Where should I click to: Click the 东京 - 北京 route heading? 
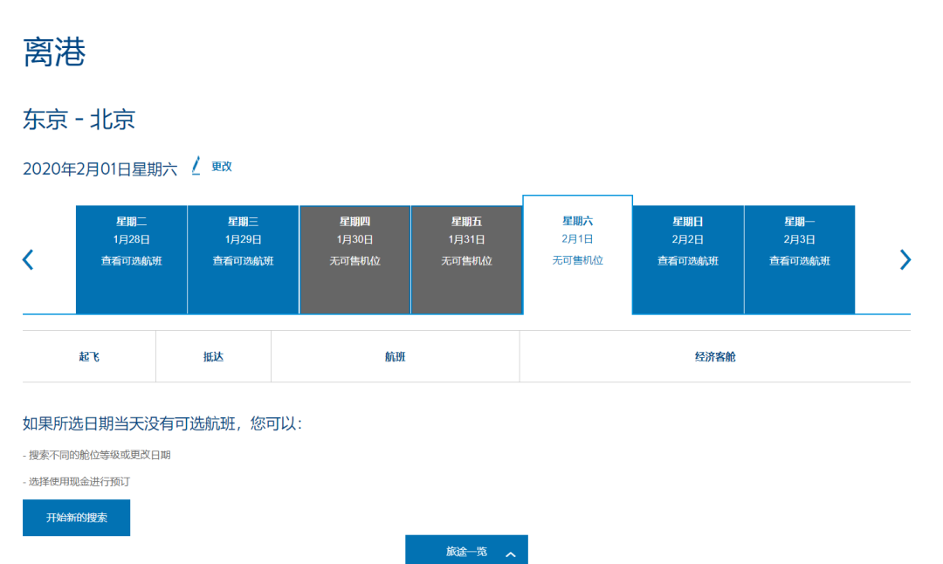(x=79, y=119)
